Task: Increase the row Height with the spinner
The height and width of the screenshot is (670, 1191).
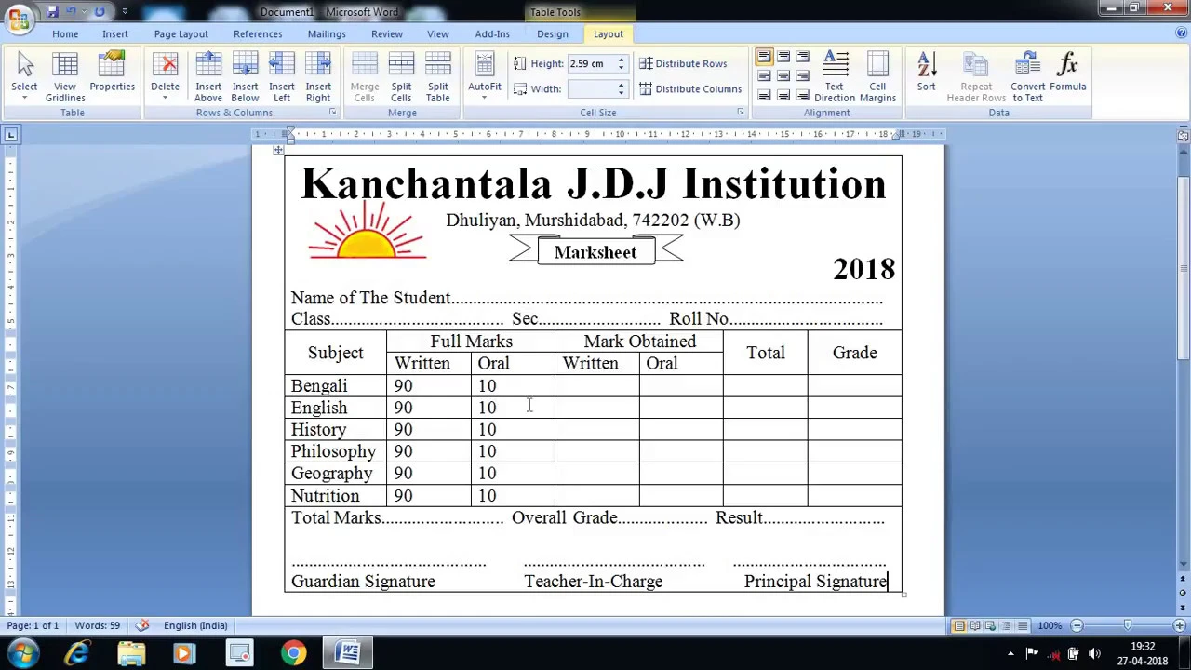Action: (x=621, y=60)
